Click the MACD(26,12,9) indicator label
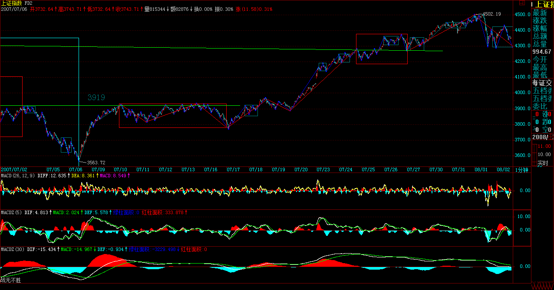 (16, 176)
